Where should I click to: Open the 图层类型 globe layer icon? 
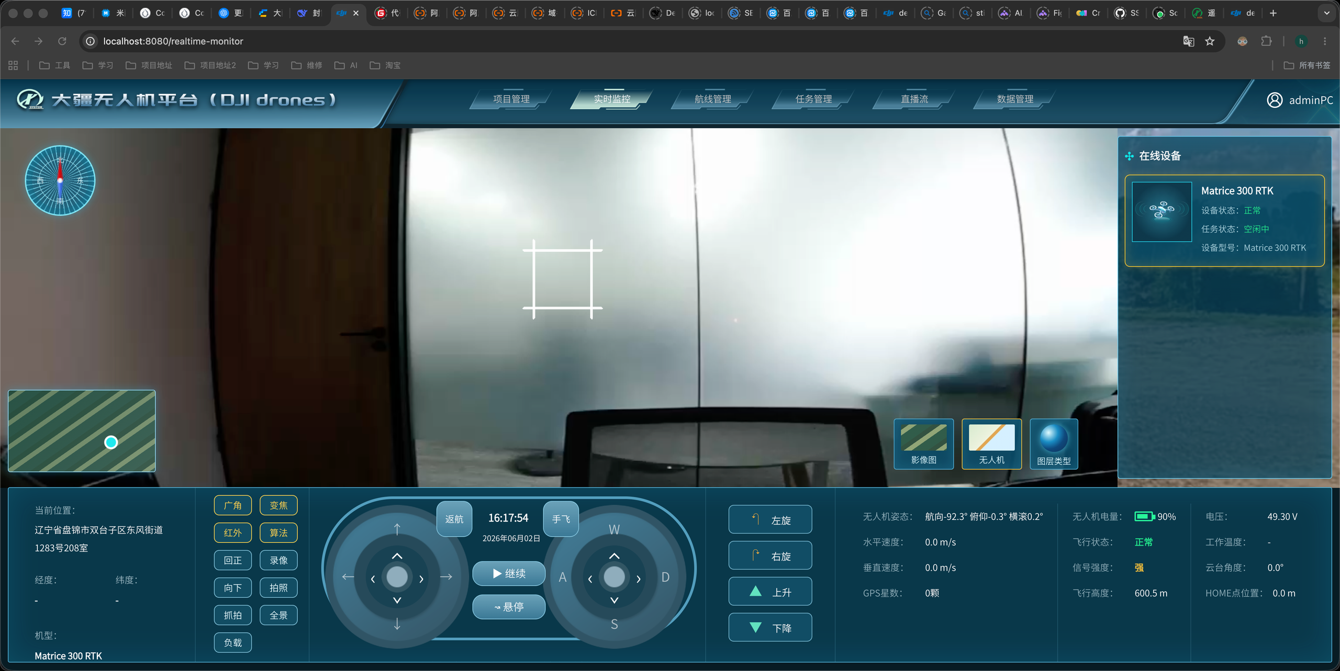1054,444
